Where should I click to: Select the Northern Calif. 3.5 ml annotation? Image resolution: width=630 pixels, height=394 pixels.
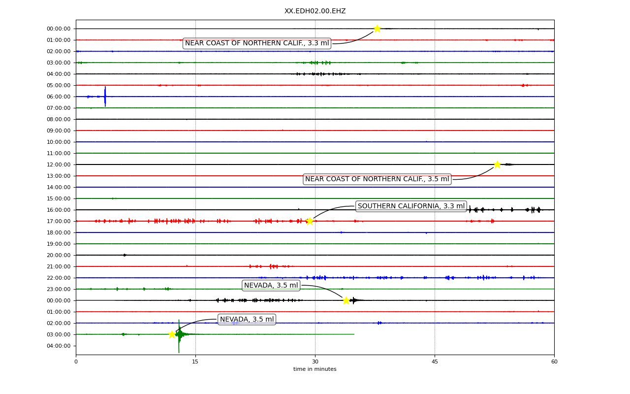[x=377, y=179]
